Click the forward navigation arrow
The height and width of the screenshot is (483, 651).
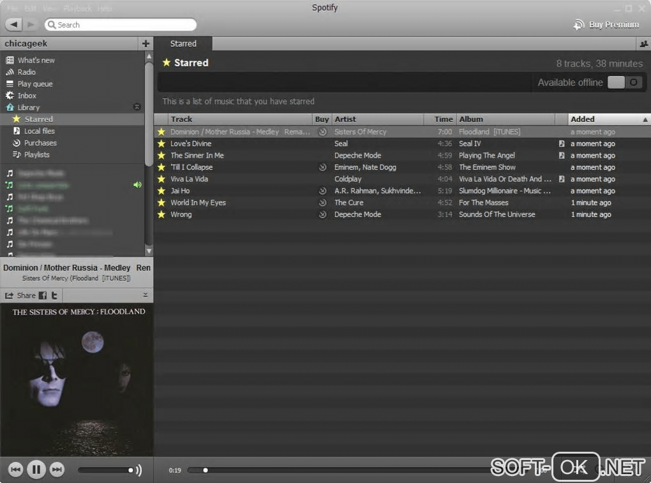30,24
